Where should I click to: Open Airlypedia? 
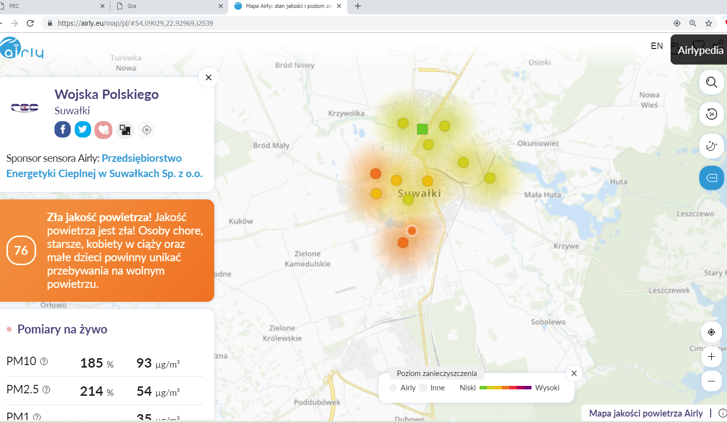pos(700,50)
